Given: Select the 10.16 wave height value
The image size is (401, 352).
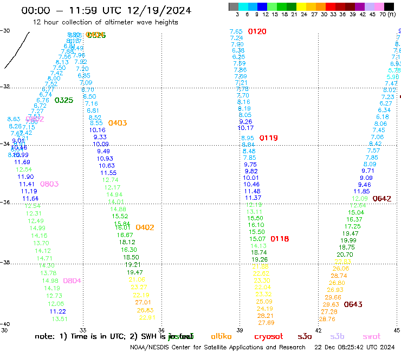Looking at the screenshot, I should (x=97, y=130).
